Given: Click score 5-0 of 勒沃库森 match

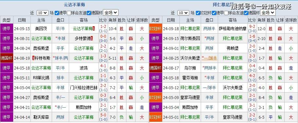Looking at the screenshot, I should click(103, 115).
